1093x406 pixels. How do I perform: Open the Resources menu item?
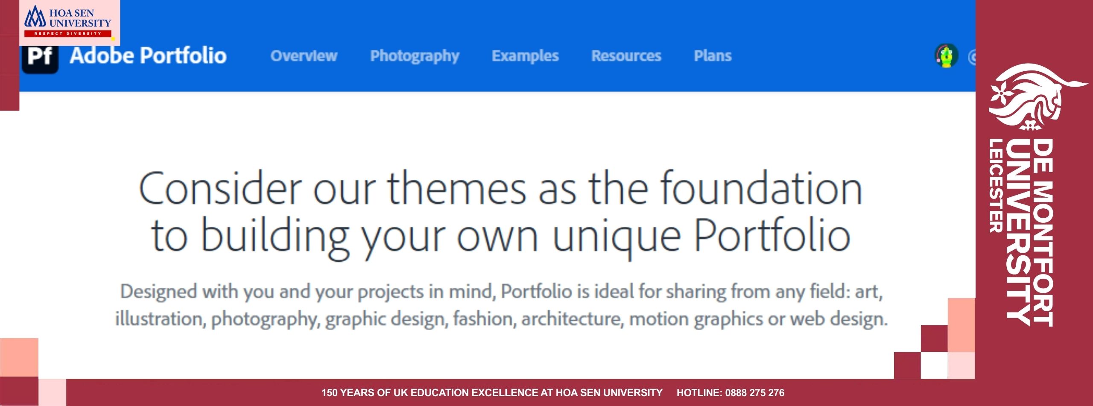tap(626, 56)
